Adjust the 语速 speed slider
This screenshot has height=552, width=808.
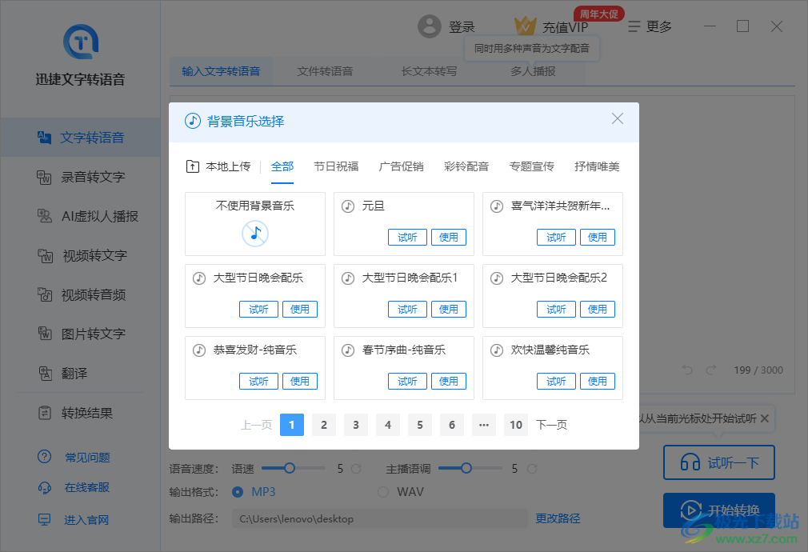pyautogui.click(x=287, y=468)
